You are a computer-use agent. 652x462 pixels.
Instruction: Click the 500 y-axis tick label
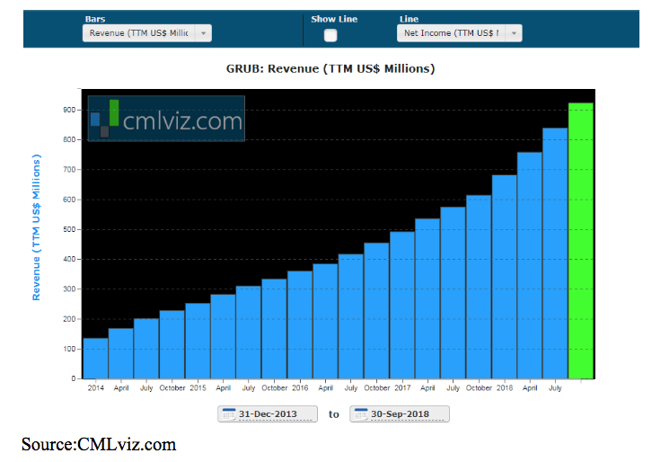pos(69,229)
